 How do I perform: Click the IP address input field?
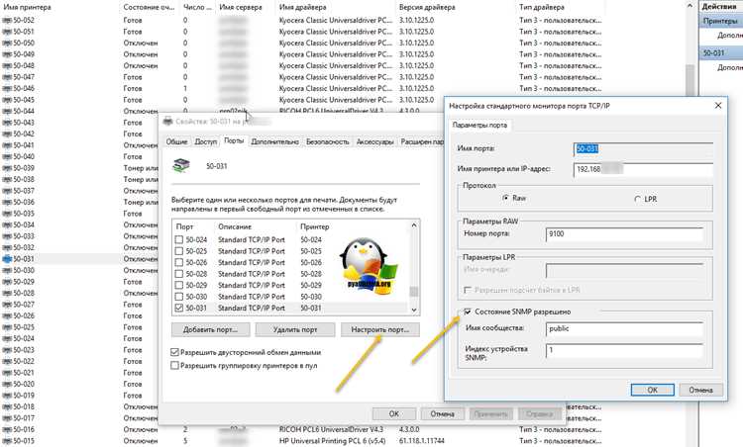coord(643,169)
